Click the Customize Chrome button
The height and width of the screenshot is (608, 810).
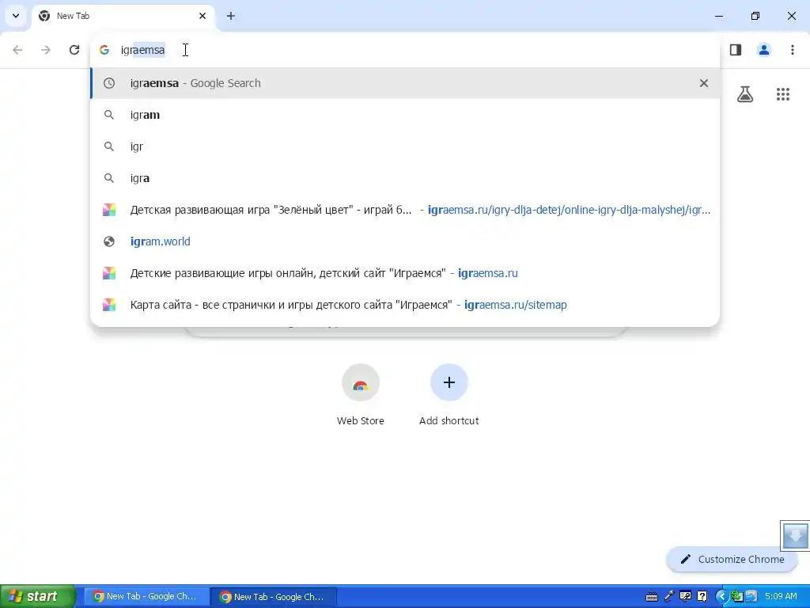732,560
